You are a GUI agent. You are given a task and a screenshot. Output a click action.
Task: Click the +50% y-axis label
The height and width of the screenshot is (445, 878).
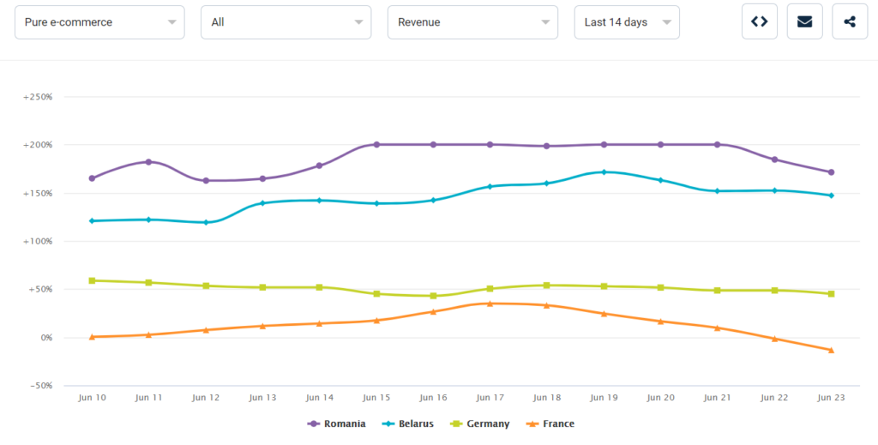[x=39, y=290]
